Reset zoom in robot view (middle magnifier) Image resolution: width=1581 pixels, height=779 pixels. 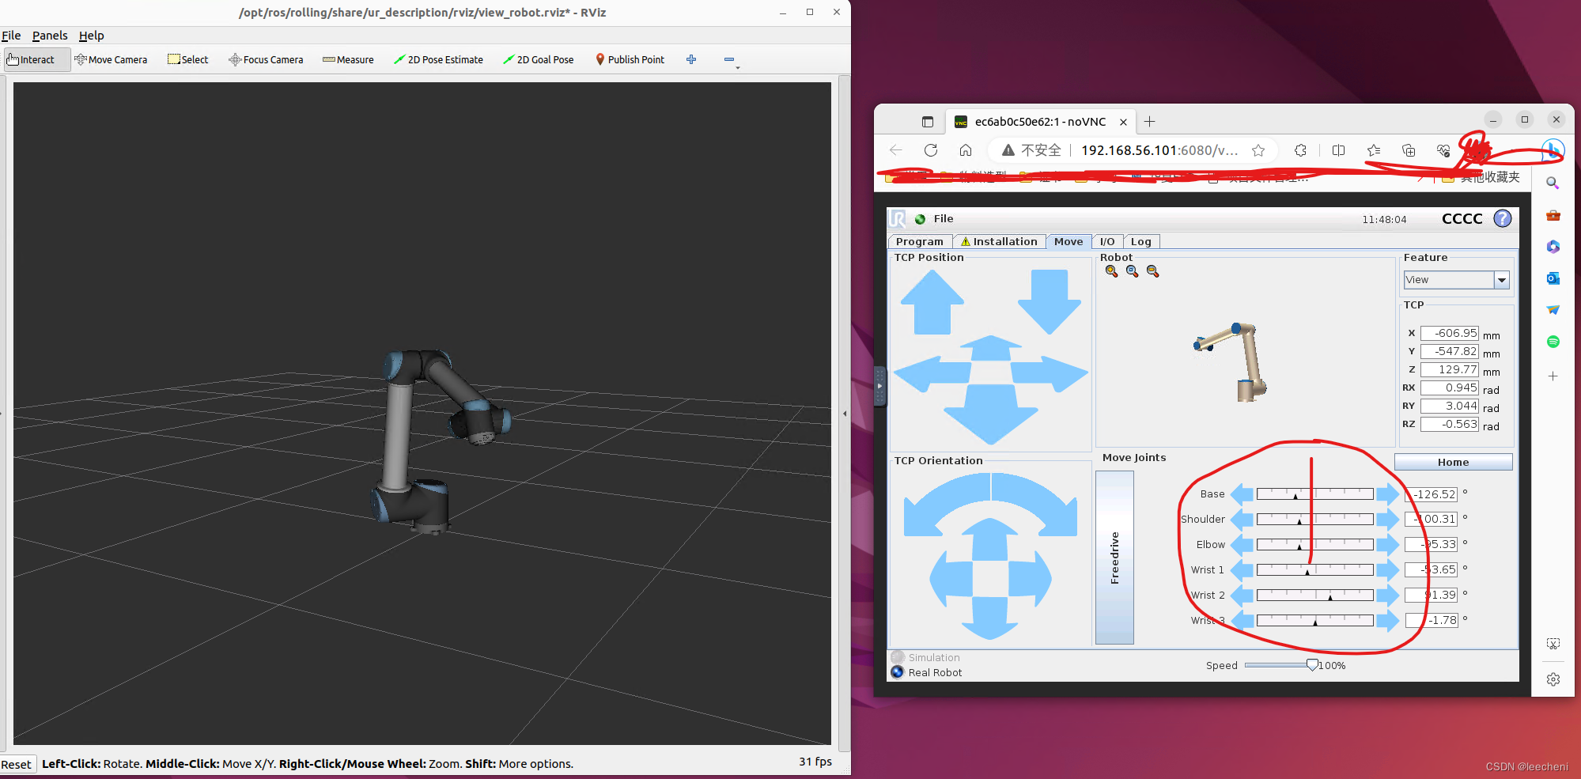[1132, 271]
